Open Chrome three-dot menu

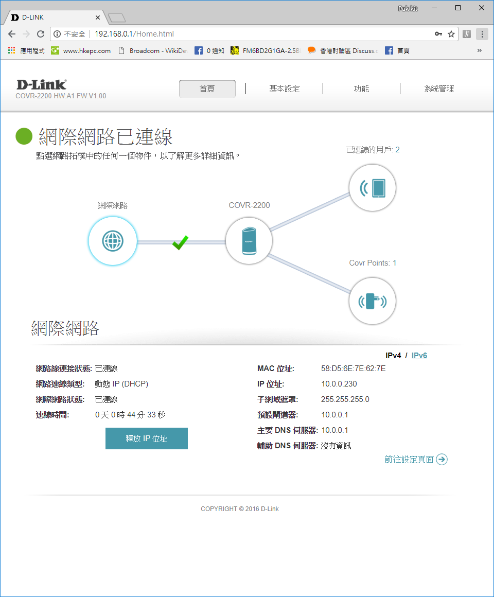coord(482,34)
